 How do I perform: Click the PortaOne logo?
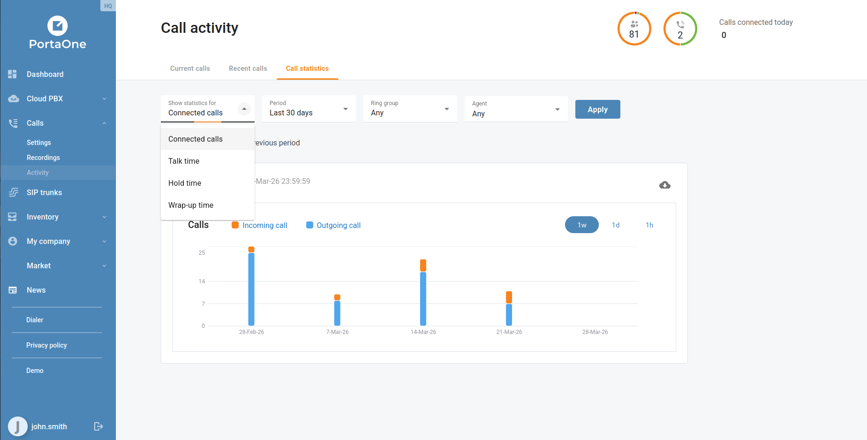[x=58, y=33]
